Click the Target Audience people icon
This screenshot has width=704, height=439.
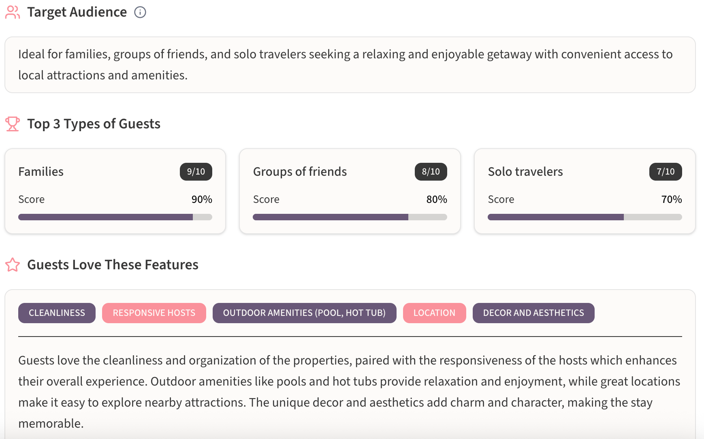click(13, 12)
